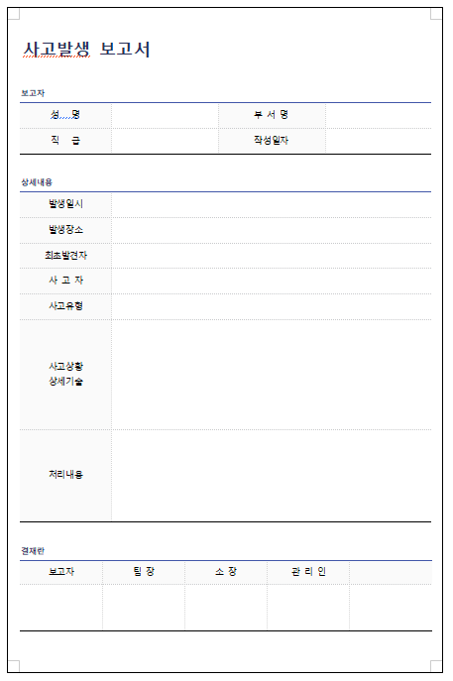Screen dimensions: 453x681
Task: Click the 결재란 section heading
Action: 33,551
